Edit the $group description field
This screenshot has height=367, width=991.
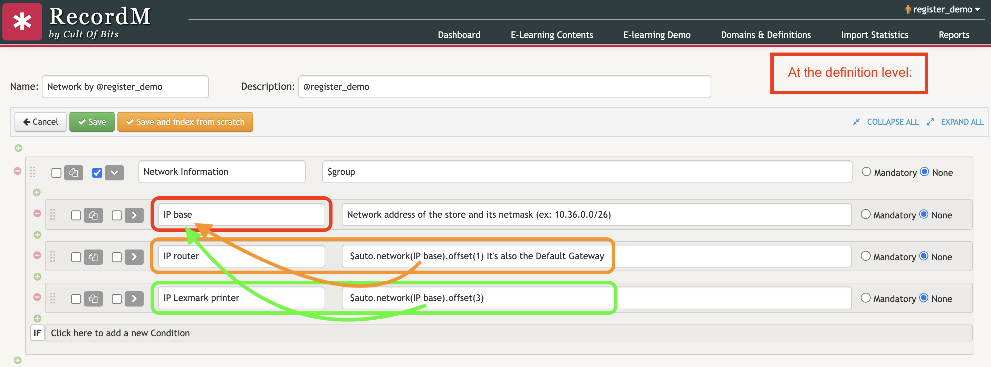point(587,172)
